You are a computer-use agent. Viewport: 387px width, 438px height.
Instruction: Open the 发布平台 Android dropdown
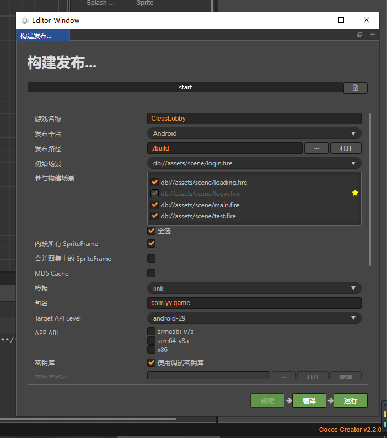(x=254, y=133)
